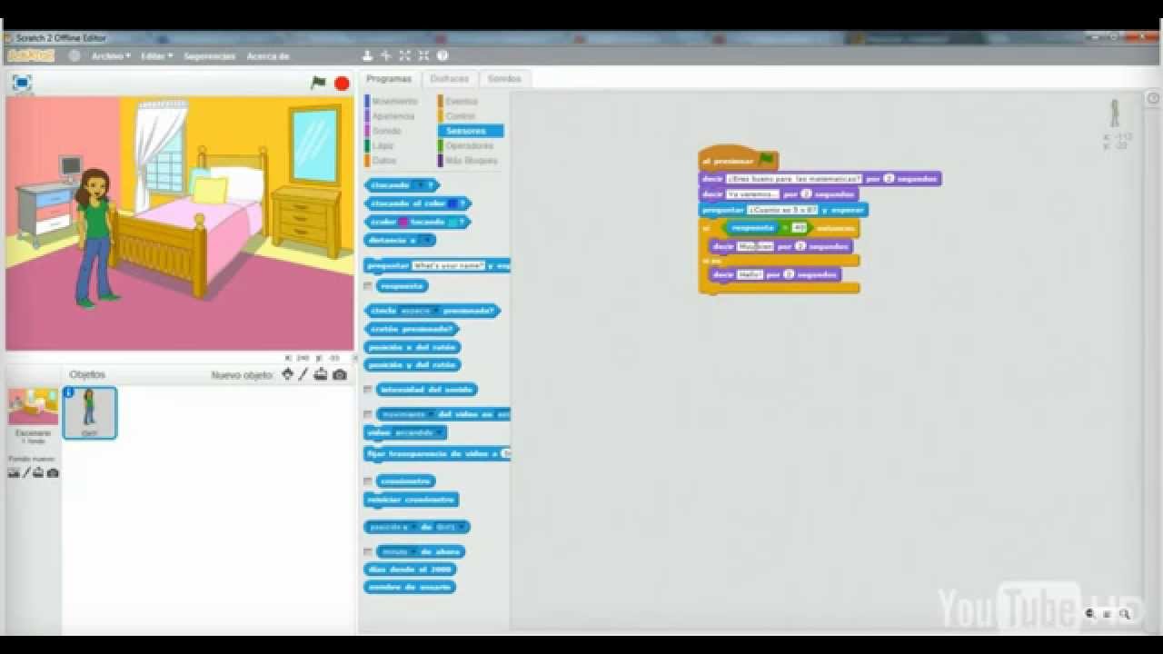Upload a backdrop from file icon
Screen dimensions: 1163x654
pyautogui.click(x=39, y=472)
